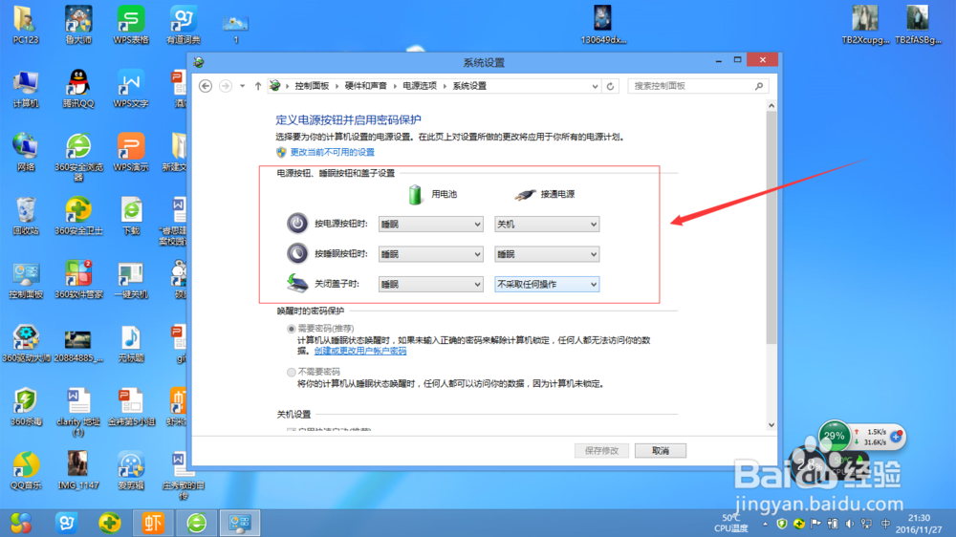Click the 29% memory accelerator ball
This screenshot has width=956, height=537.
(834, 436)
